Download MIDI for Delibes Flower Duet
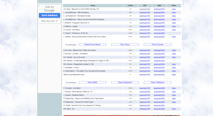 tap(159, 37)
